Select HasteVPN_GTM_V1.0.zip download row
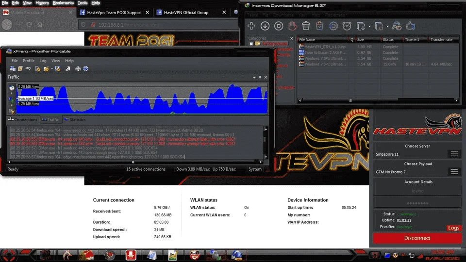 coord(378,47)
